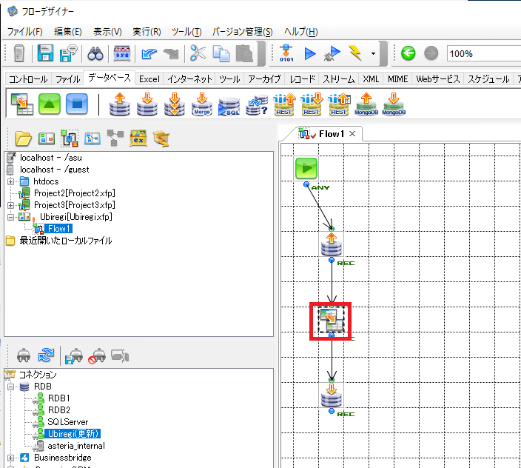The image size is (521, 468).
Task: Click the blue Run flow play icon
Action: (309, 53)
